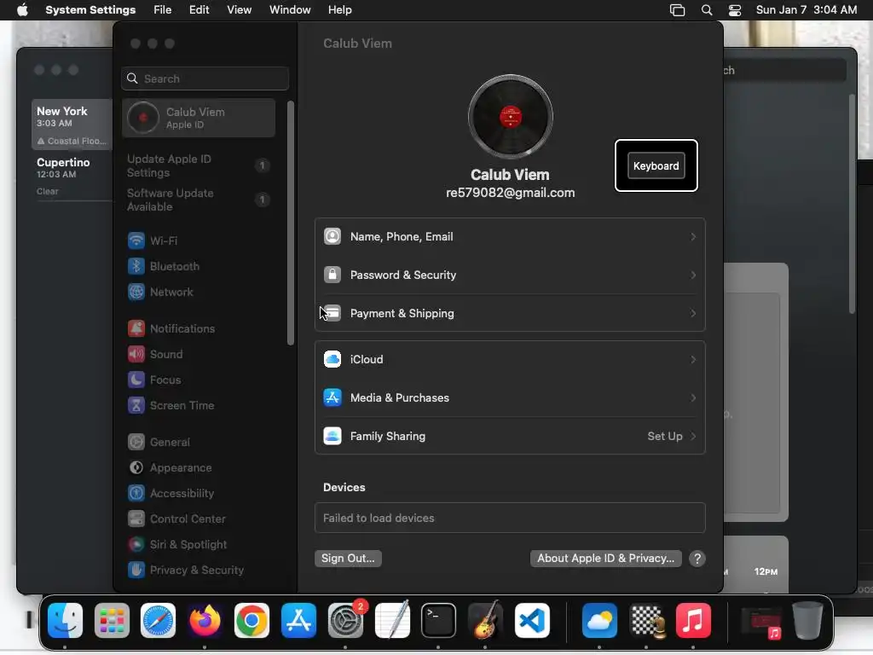The image size is (873, 655).
Task: Click the settings sidebar scrollbar
Action: coord(291,223)
